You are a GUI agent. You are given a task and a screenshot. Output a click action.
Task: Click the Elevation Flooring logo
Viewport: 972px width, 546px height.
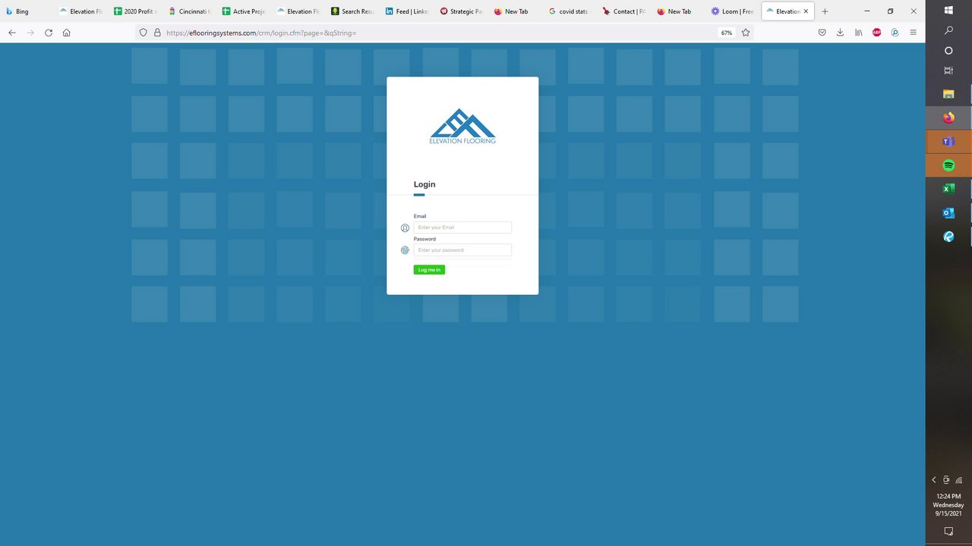462,126
